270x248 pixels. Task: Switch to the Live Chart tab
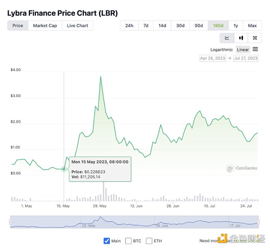(77, 26)
